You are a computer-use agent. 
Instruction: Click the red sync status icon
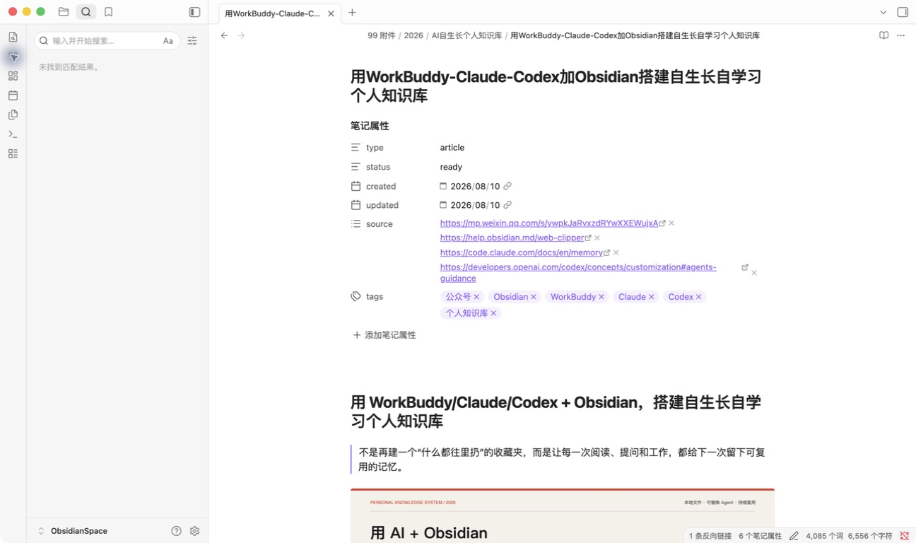point(905,536)
